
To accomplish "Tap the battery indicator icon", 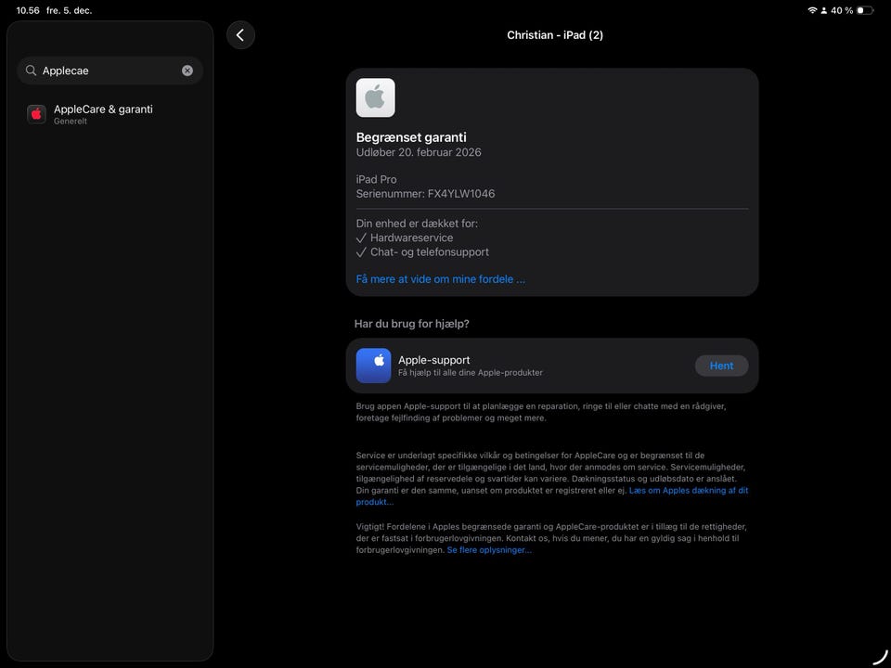I will tap(865, 10).
